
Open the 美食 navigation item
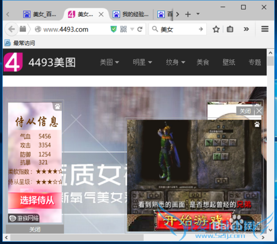click(203, 63)
